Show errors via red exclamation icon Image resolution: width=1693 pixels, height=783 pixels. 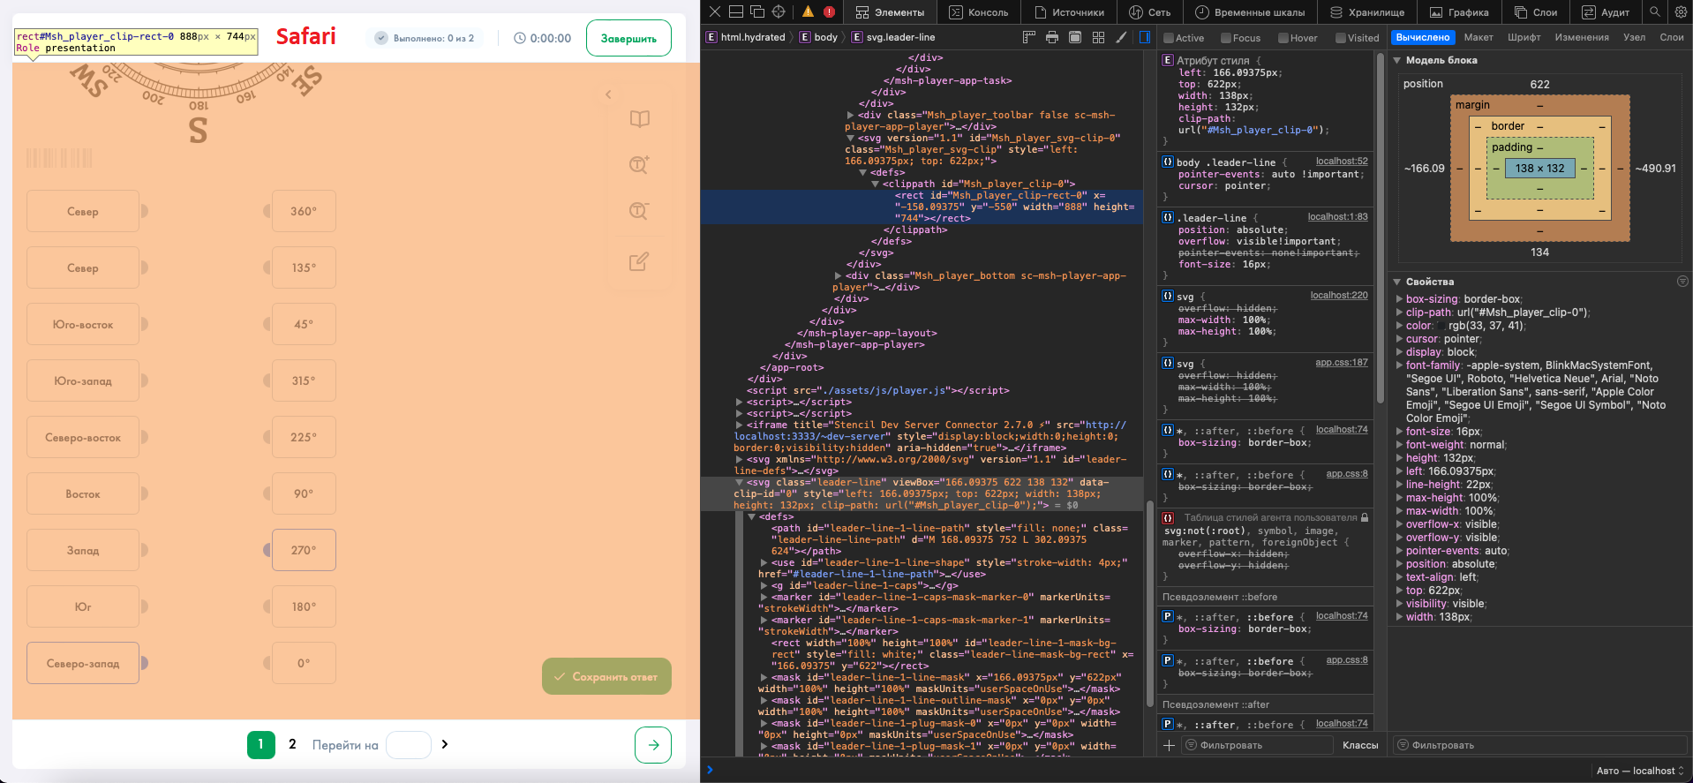829,11
